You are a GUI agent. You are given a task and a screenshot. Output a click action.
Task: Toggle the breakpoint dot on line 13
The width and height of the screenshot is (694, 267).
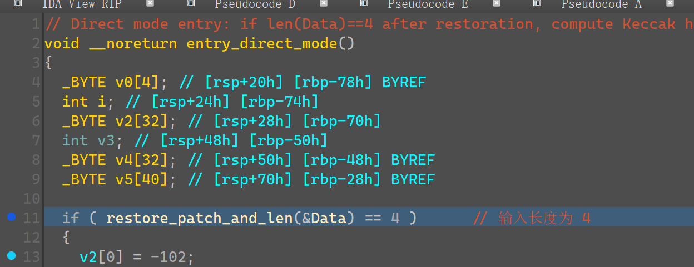[11, 256]
